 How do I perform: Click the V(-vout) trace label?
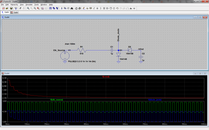point(106,77)
